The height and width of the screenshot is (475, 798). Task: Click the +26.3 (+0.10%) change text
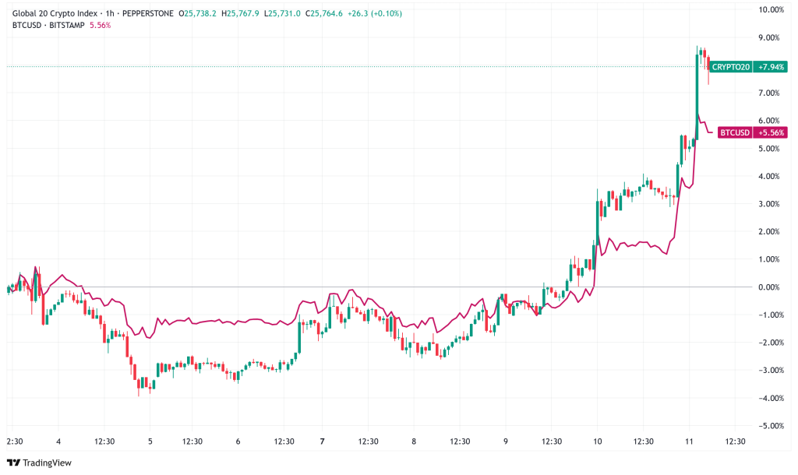[x=375, y=14]
